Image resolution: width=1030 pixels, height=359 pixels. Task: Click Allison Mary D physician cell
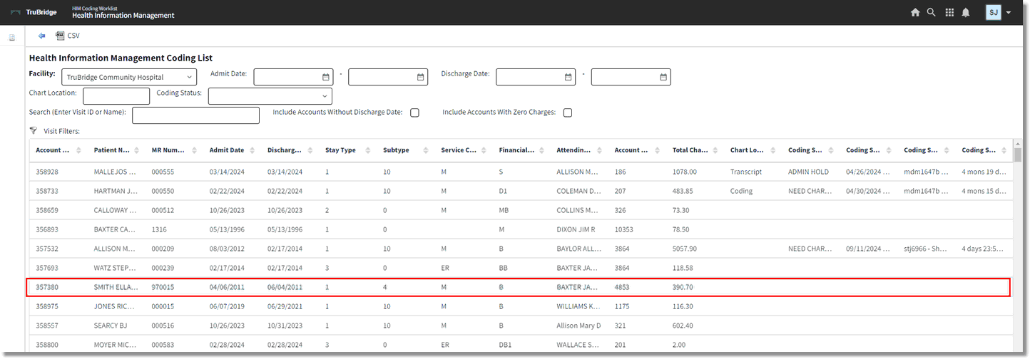pos(580,326)
